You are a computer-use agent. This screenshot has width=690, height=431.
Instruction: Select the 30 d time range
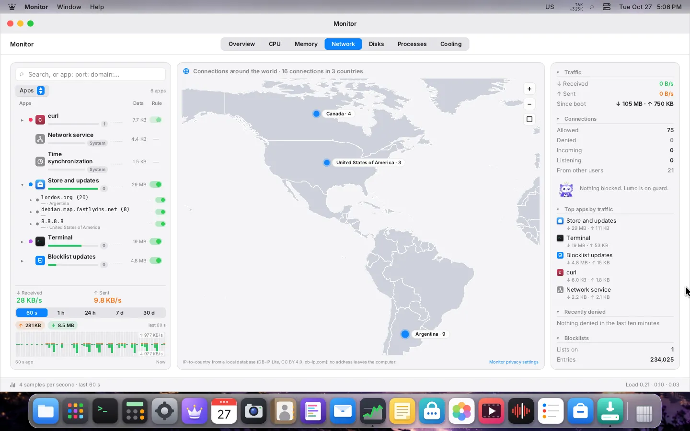point(149,313)
